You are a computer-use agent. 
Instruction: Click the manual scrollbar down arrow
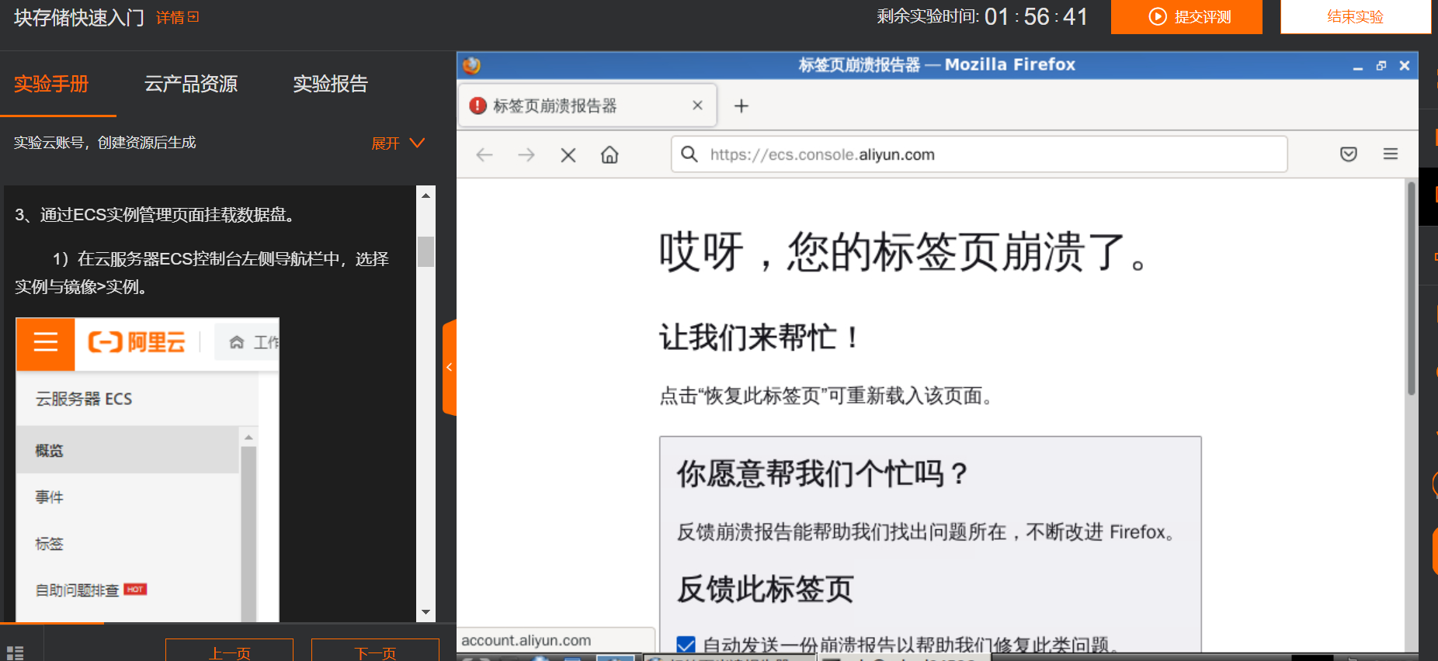coord(425,612)
